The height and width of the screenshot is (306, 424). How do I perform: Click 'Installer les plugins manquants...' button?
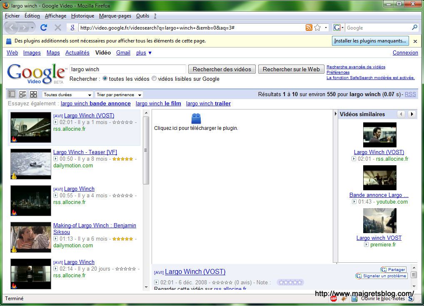[370, 41]
